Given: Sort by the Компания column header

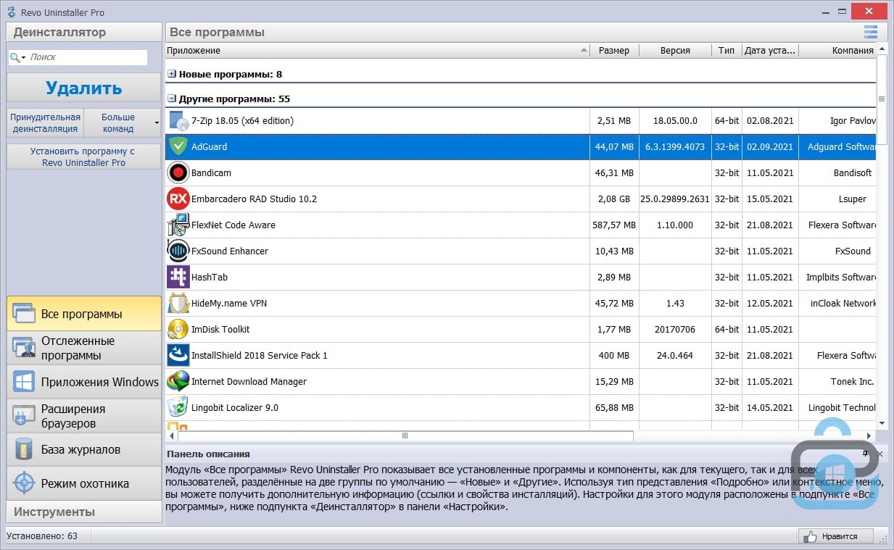Looking at the screenshot, I should [x=837, y=50].
